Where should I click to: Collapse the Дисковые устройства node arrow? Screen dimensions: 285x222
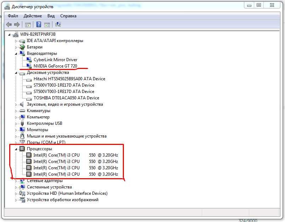(16, 73)
